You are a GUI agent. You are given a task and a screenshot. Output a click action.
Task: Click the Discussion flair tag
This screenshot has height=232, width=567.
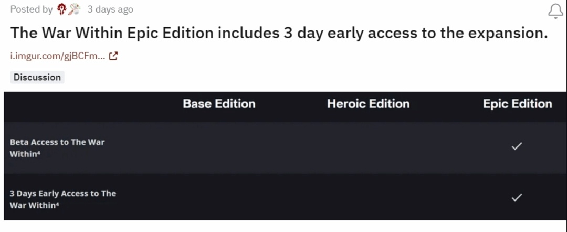point(37,77)
